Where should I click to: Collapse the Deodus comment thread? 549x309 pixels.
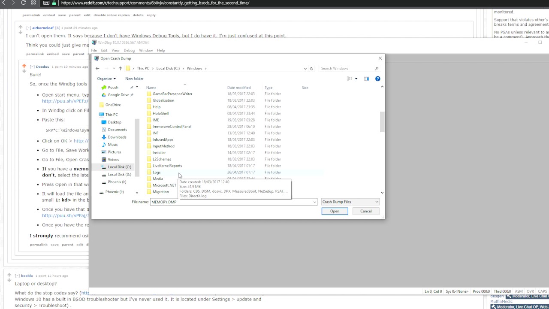32,67
